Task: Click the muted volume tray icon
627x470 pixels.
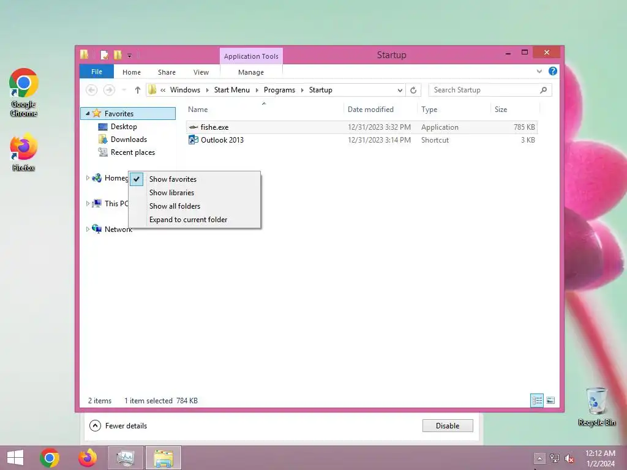Action: (x=569, y=458)
